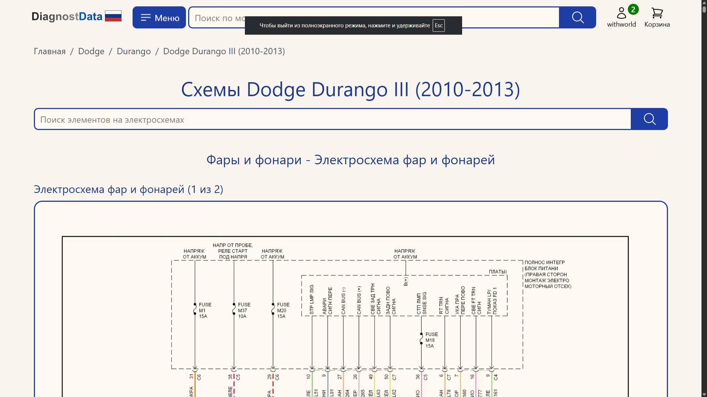The width and height of the screenshot is (707, 397).
Task: Select breadcrumb Dodge Durango III (2010-2013)
Action: click(x=224, y=51)
